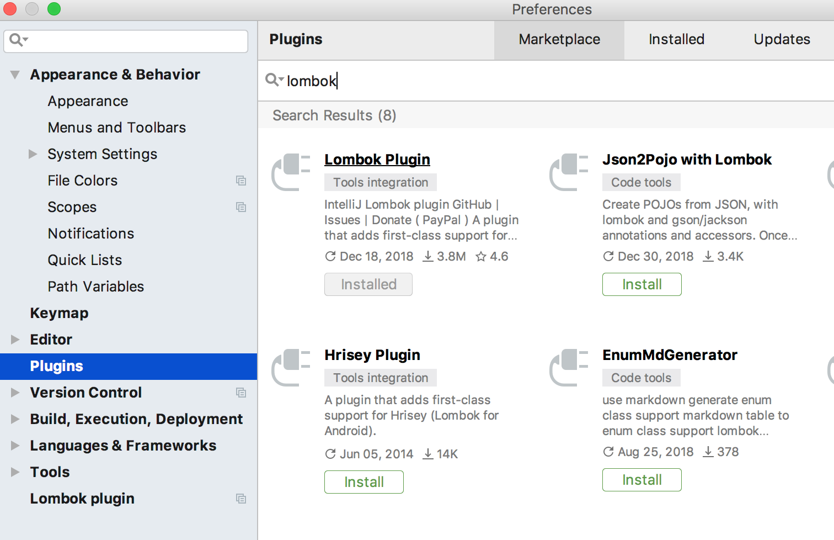
Task: Open the Updates tab
Action: pyautogui.click(x=782, y=40)
